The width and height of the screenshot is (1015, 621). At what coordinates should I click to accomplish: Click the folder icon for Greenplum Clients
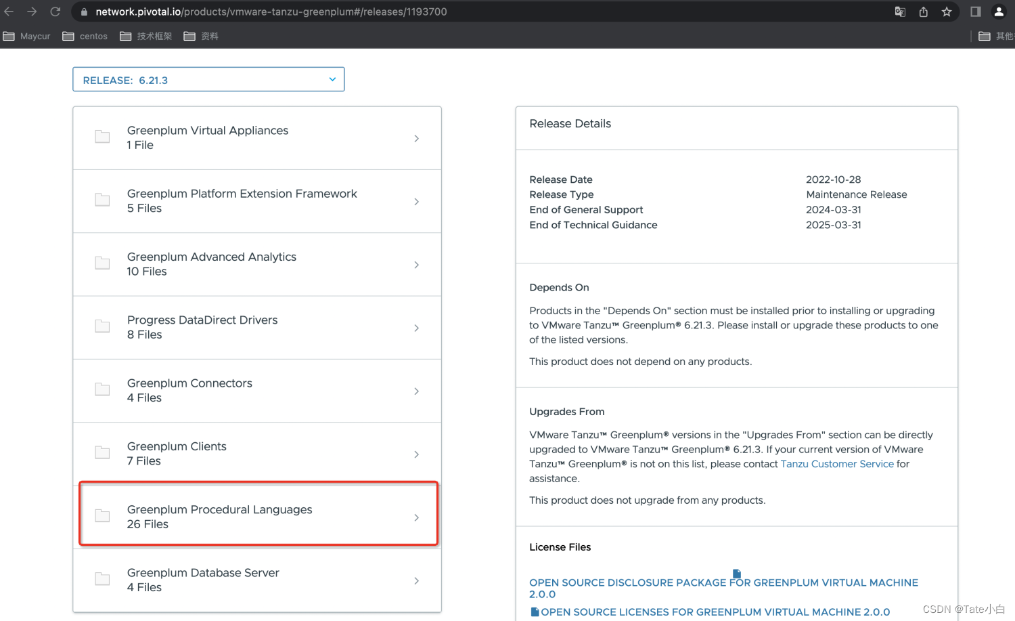click(x=102, y=452)
